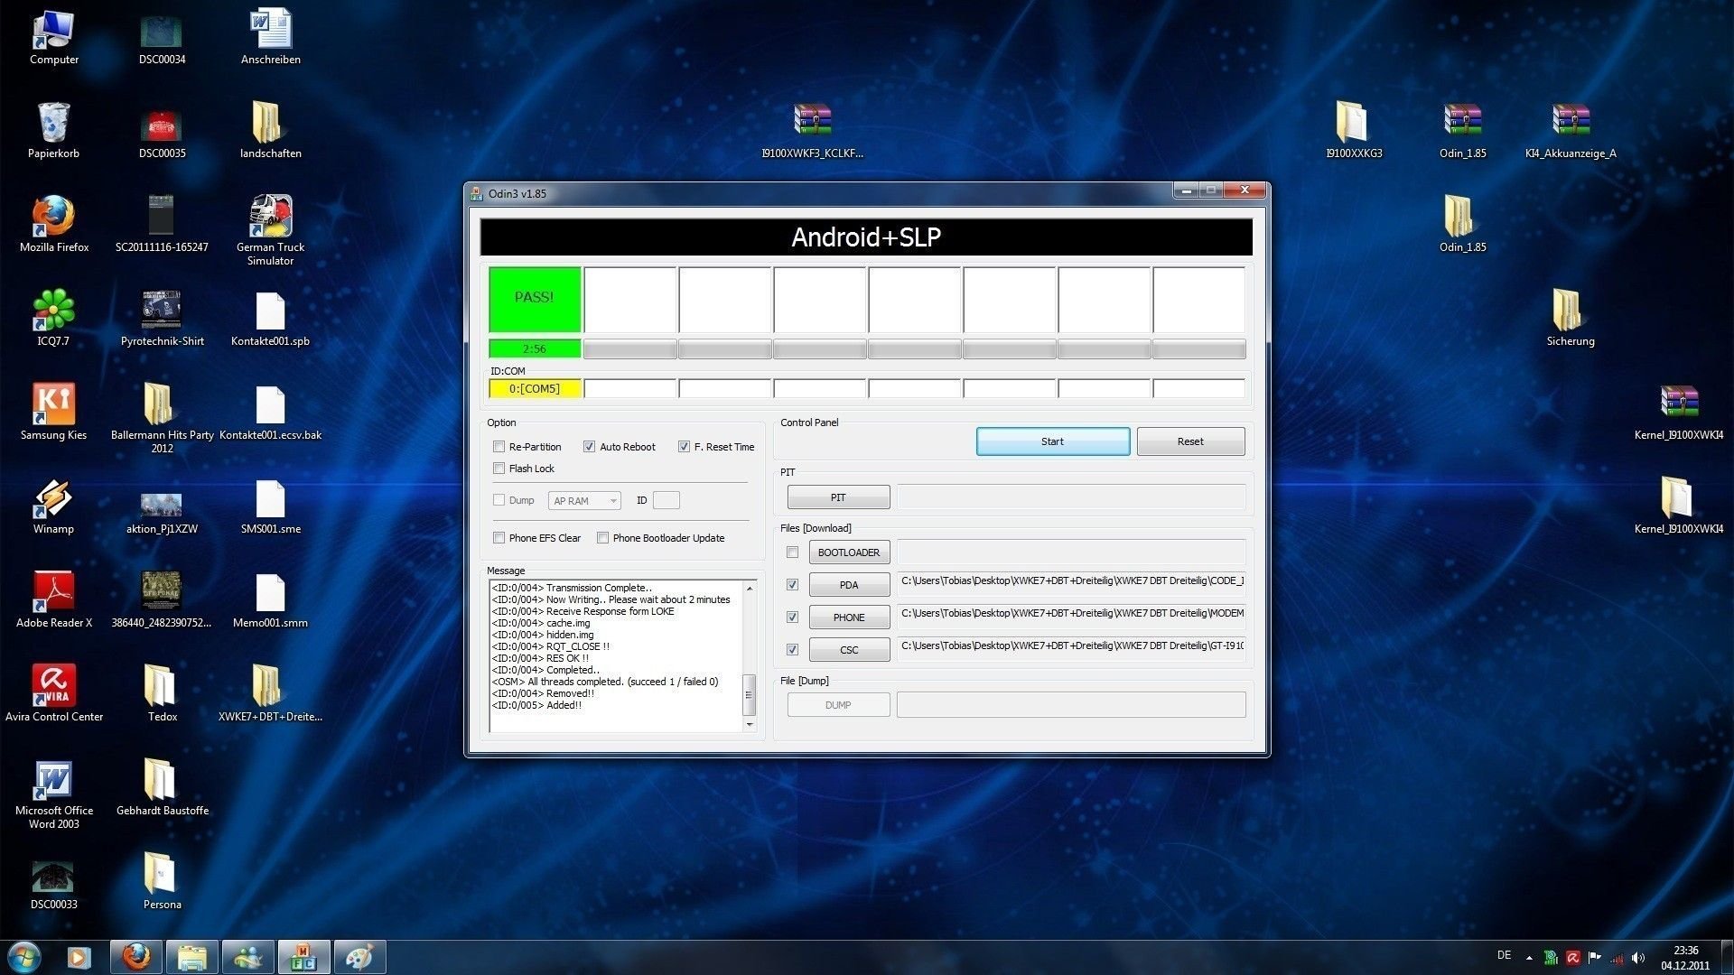The image size is (1734, 975).
Task: Click the green PASS! status box
Action: 535,299
